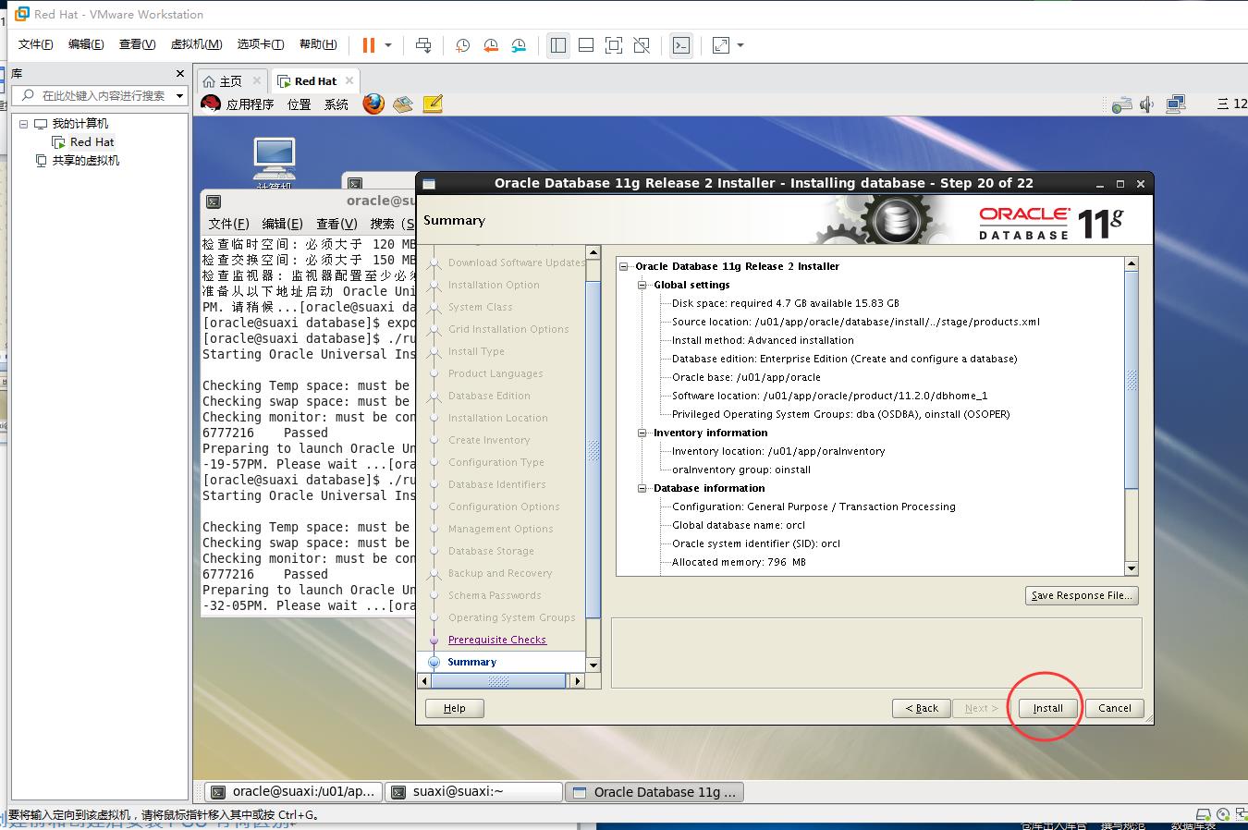
Task: Send Ctrl+Alt+Del to the VM
Action: pos(423,45)
